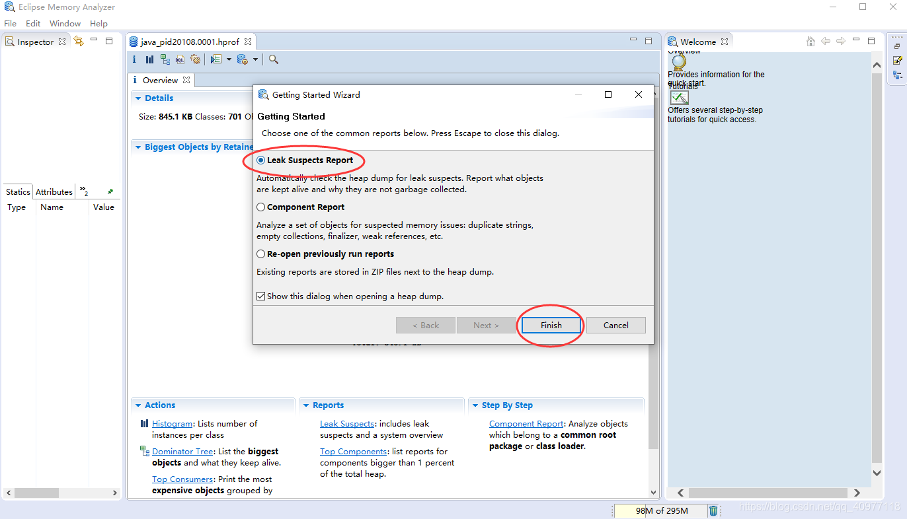Maximize the hprof editor area
The height and width of the screenshot is (519, 907).
[x=649, y=41]
